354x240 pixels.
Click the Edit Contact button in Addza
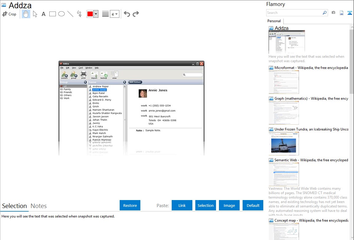click(x=135, y=82)
